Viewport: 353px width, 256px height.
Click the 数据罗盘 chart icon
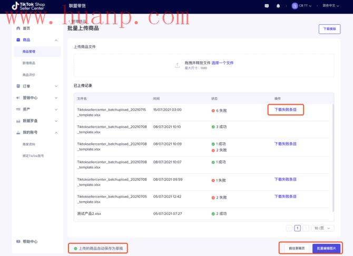[x=18, y=121]
